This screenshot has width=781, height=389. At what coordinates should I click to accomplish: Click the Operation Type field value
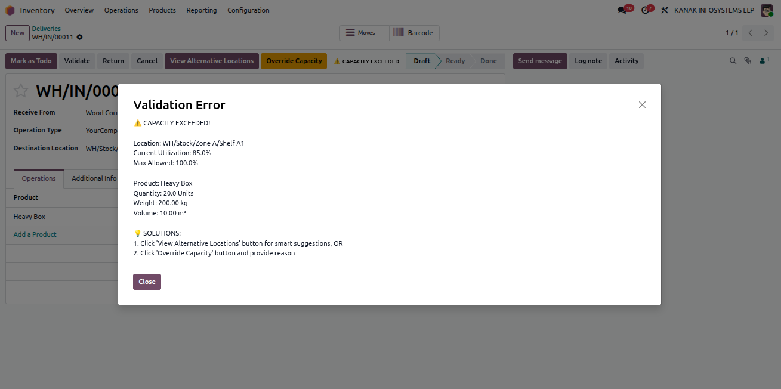pyautogui.click(x=102, y=131)
